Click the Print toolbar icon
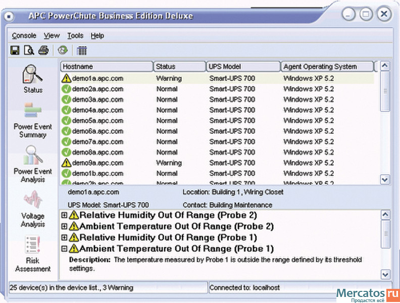The width and height of the screenshot is (400, 303). 43,50
